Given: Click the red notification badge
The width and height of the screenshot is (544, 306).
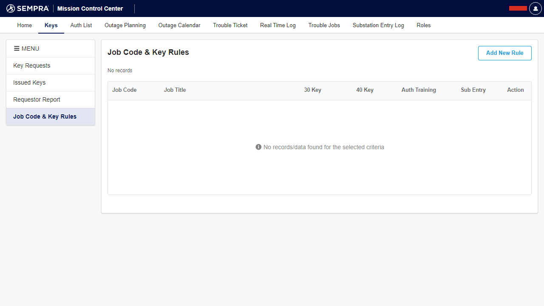Looking at the screenshot, I should [518, 8].
